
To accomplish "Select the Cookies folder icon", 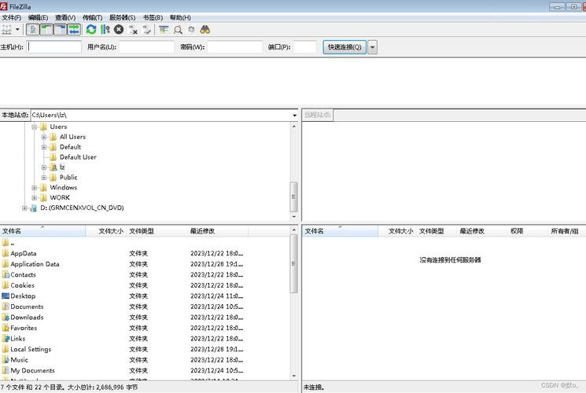I will [6, 285].
